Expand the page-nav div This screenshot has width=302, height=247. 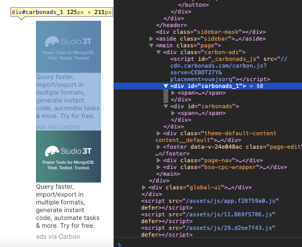(x=158, y=161)
